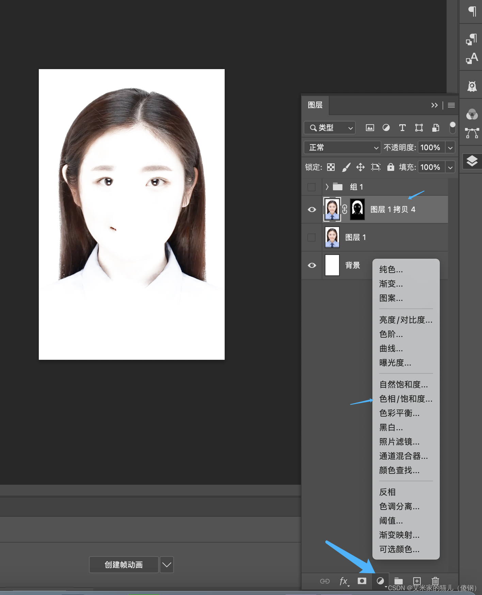The width and height of the screenshot is (482, 595).
Task: Show the 组 1 group visibility box
Action: pyautogui.click(x=311, y=187)
